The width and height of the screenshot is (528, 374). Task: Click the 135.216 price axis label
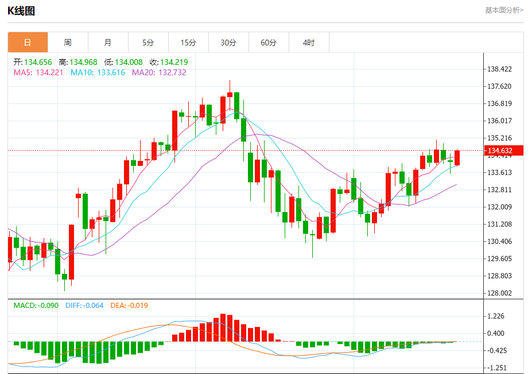click(500, 138)
